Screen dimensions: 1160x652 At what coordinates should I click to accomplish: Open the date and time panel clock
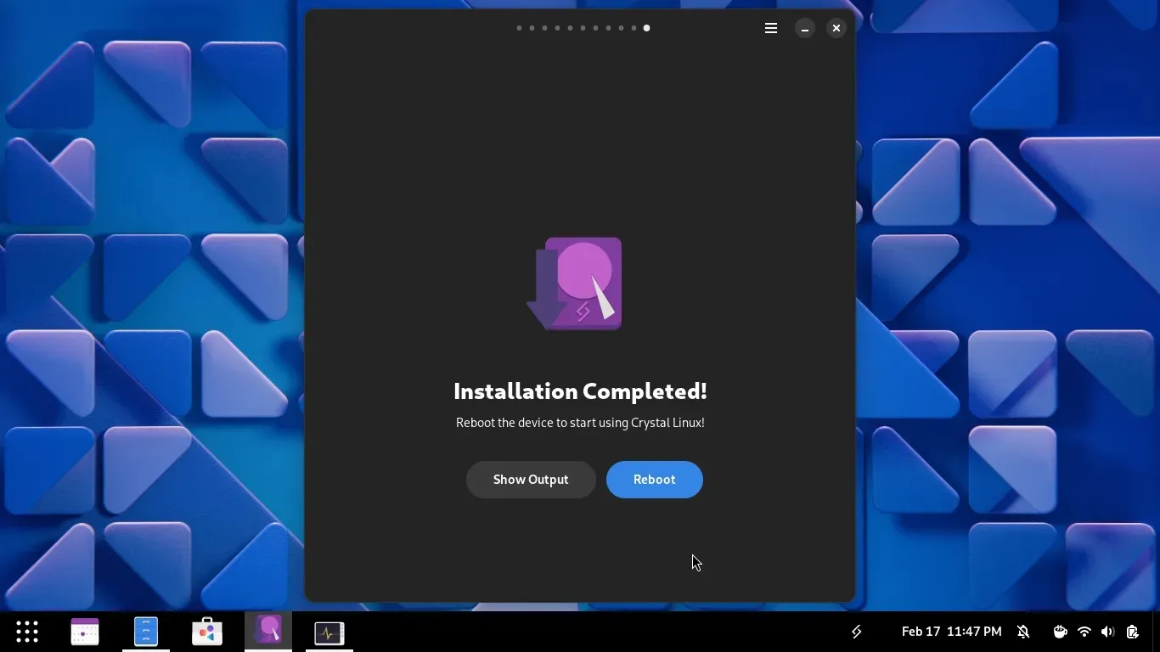pos(951,632)
